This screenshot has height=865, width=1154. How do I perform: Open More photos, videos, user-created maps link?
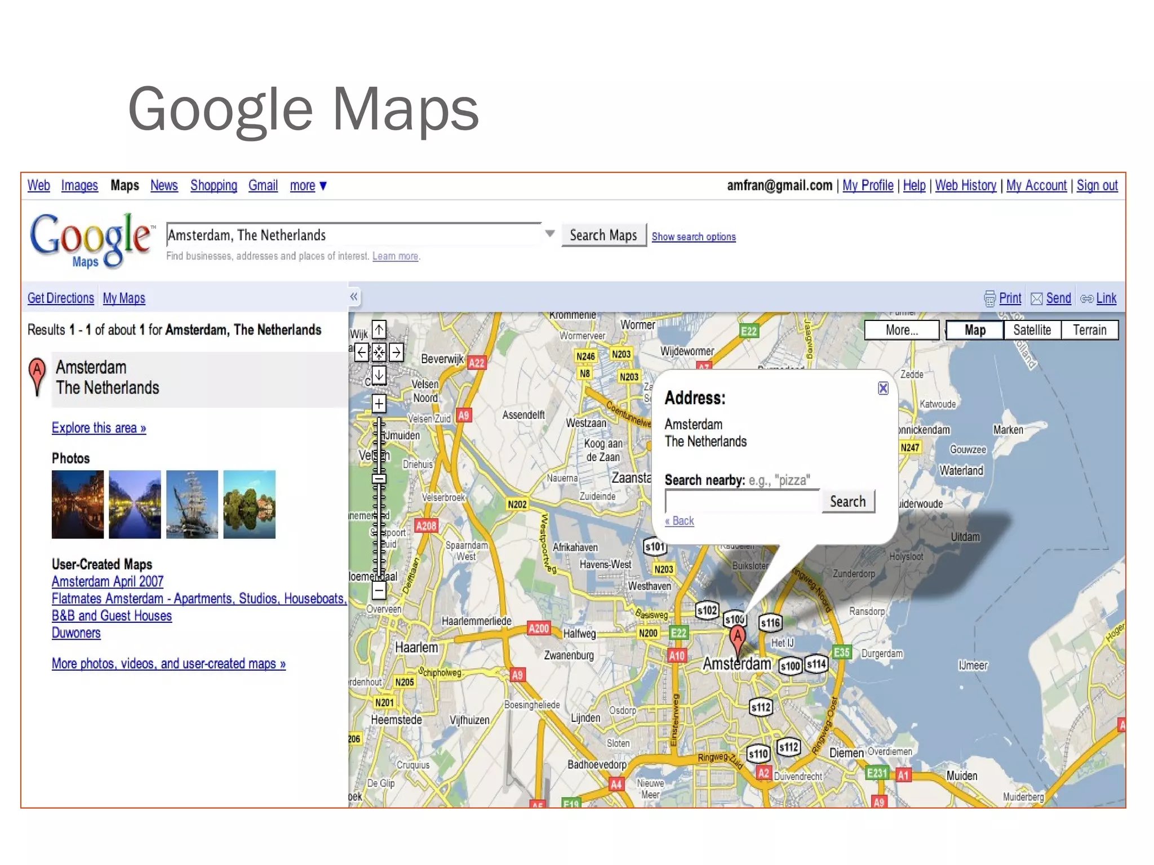click(x=168, y=663)
